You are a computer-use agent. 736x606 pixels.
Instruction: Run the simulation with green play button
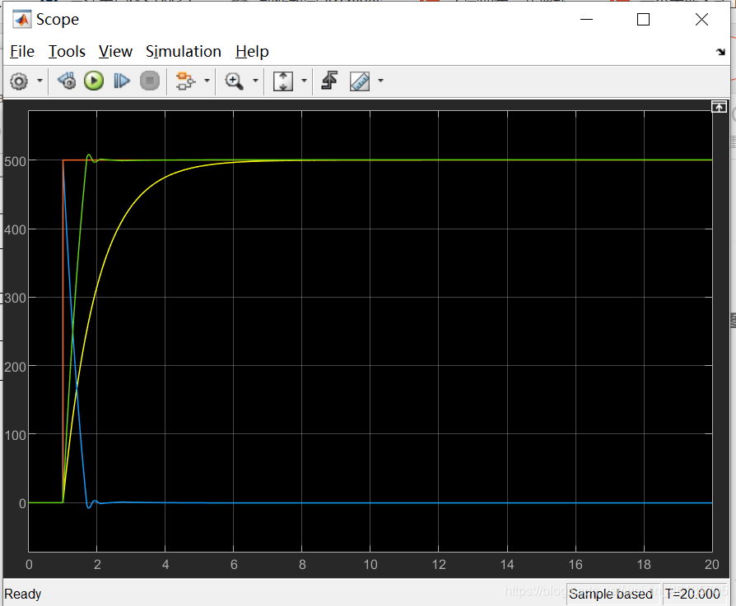click(94, 81)
